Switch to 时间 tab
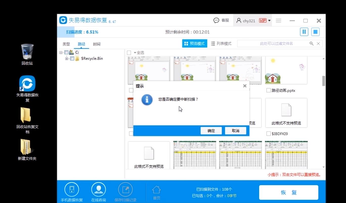This screenshot has height=203, width=346. pos(97,44)
